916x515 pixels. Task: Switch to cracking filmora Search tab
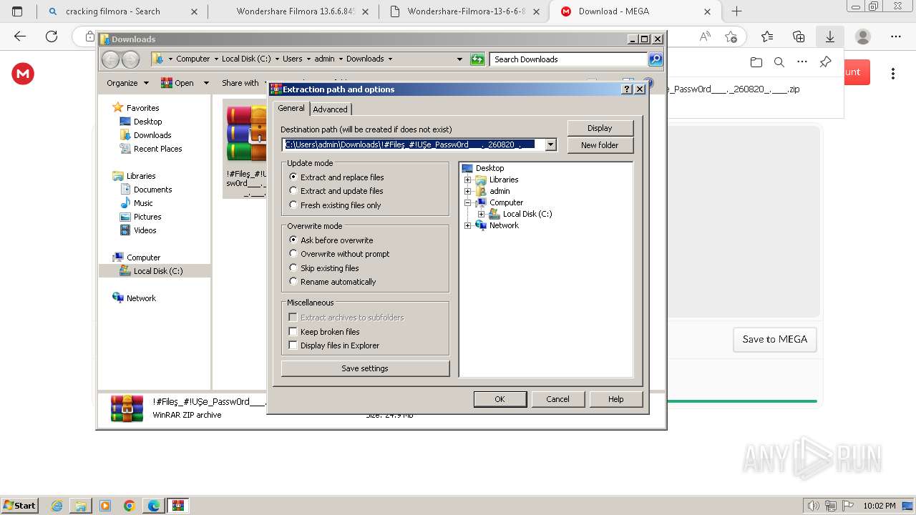122,11
